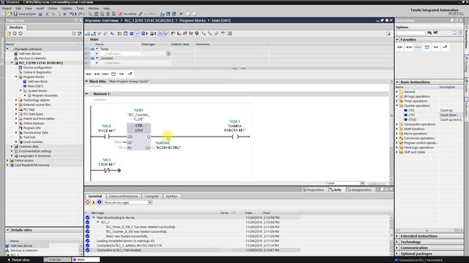
Task: Select the CTD block in Network 1
Action: pos(139,137)
